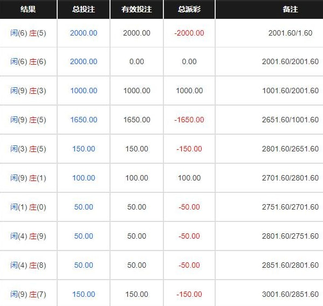Select the red -2000.00 payout cell
Viewport: 323px width, 306px height.
point(189,33)
